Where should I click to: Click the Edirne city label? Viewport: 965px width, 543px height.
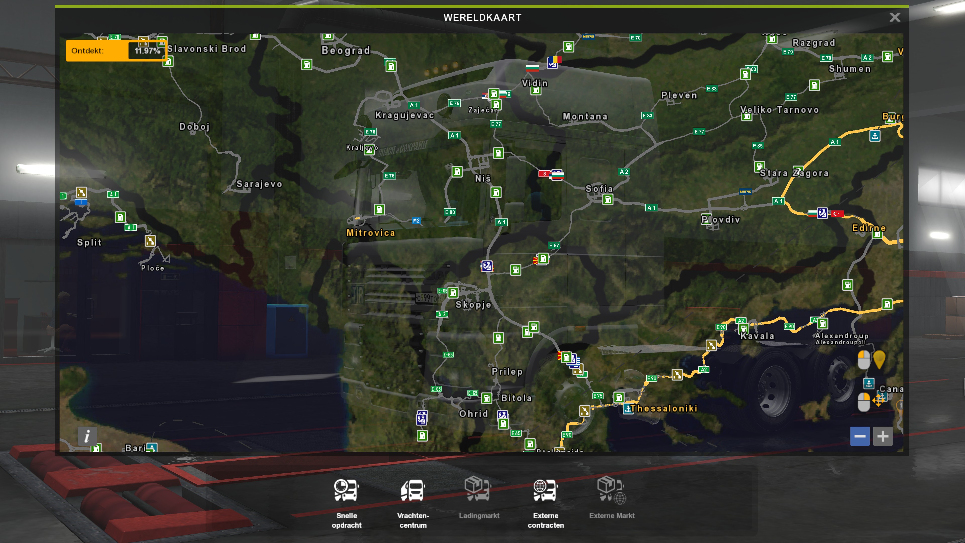[x=869, y=228]
